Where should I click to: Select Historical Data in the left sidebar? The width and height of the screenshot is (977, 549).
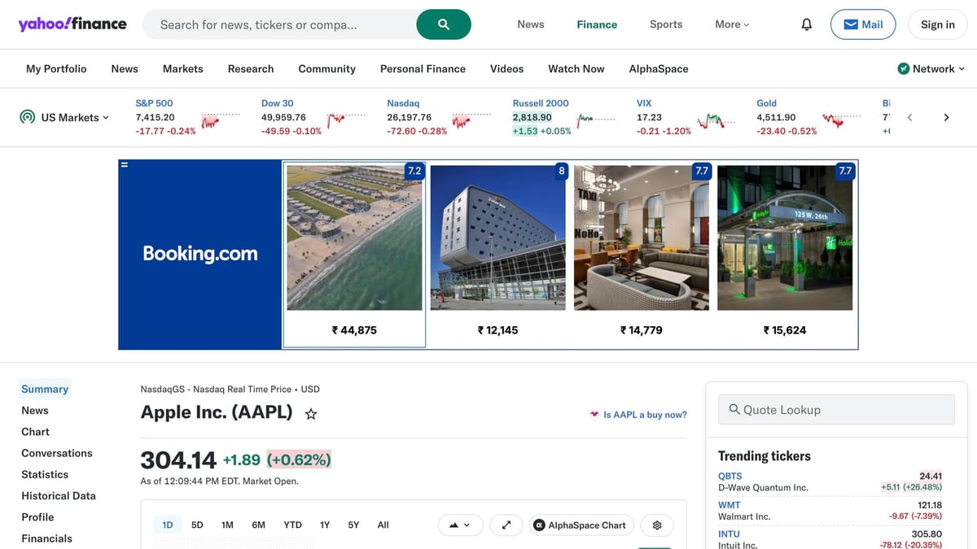[59, 495]
